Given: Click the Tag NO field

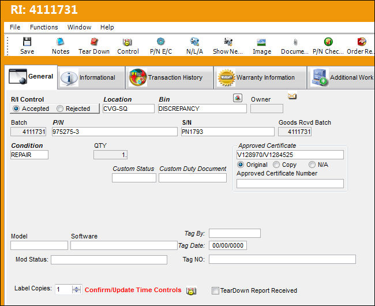Looking at the screenshot, I should click(x=282, y=259).
